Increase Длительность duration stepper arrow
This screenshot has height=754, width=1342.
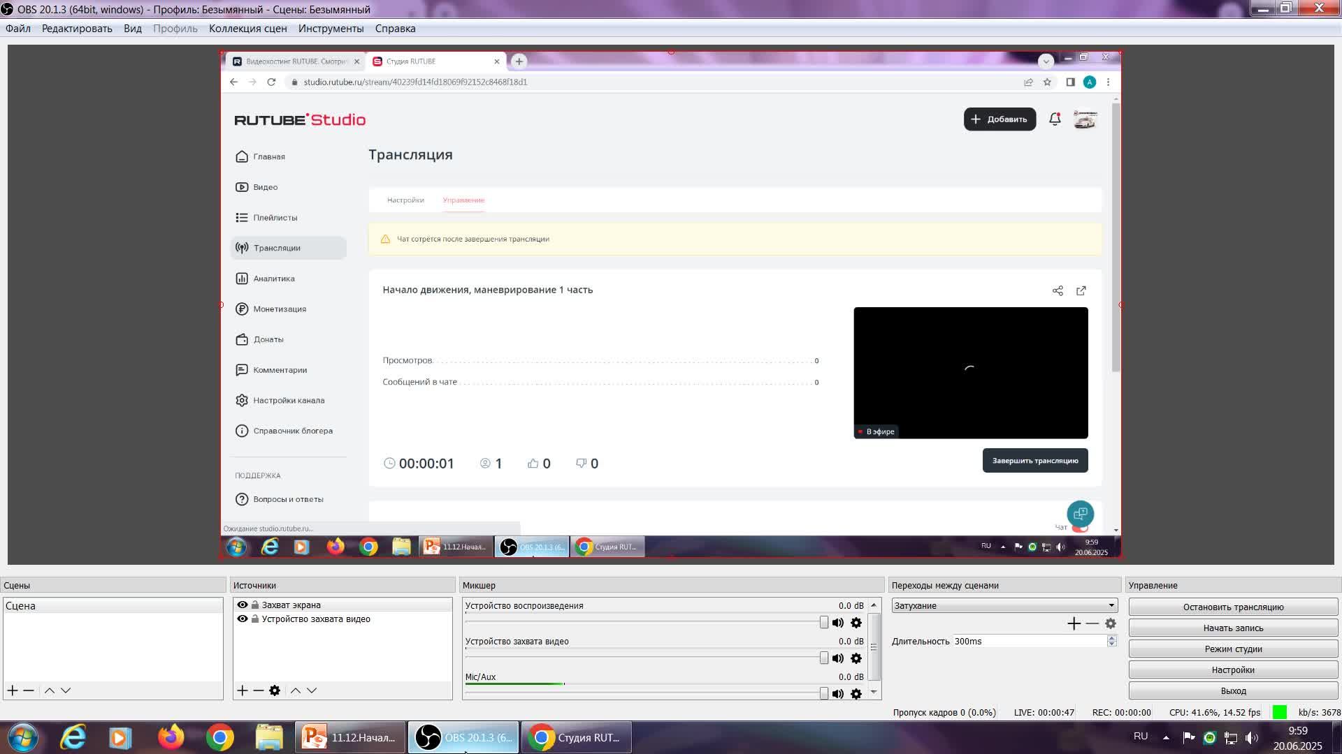click(1111, 638)
